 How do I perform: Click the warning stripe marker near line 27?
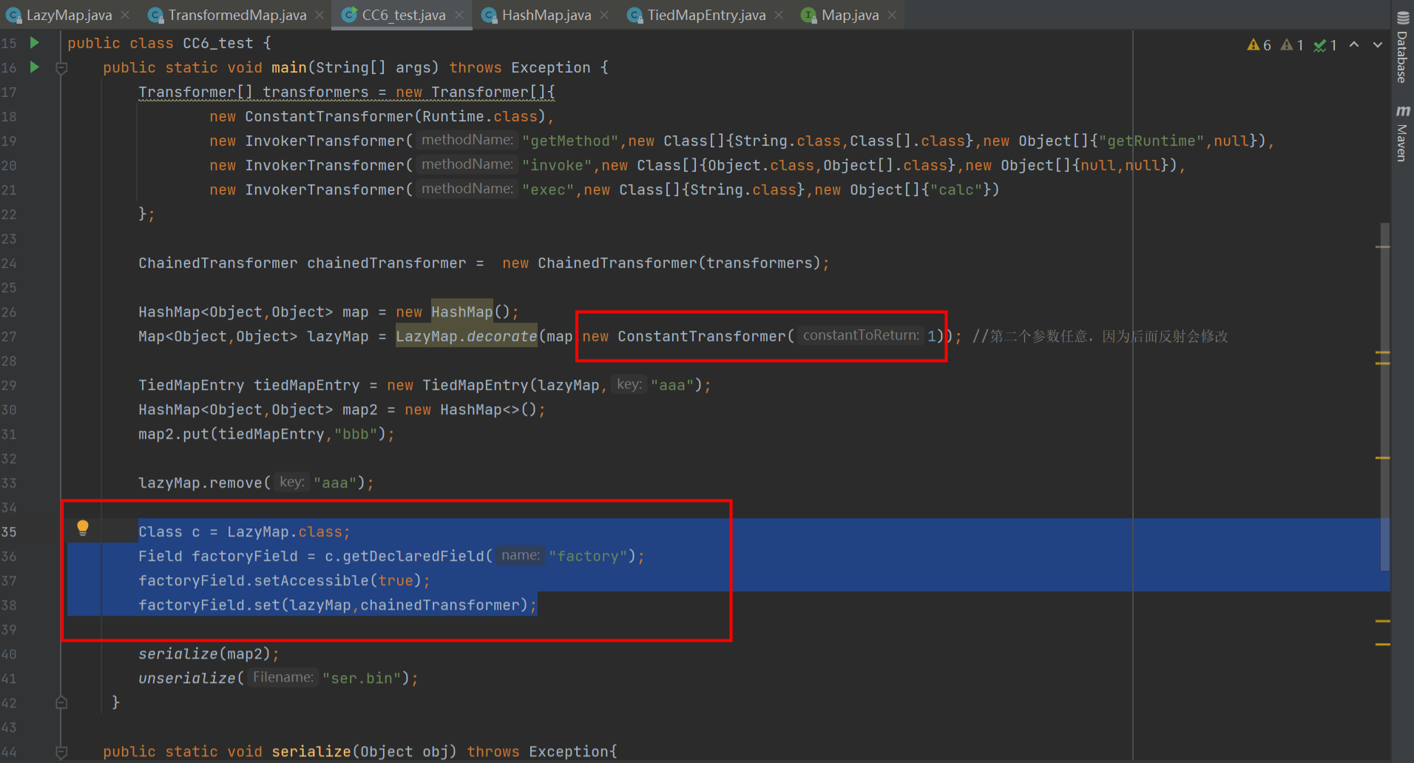pyautogui.click(x=1383, y=354)
